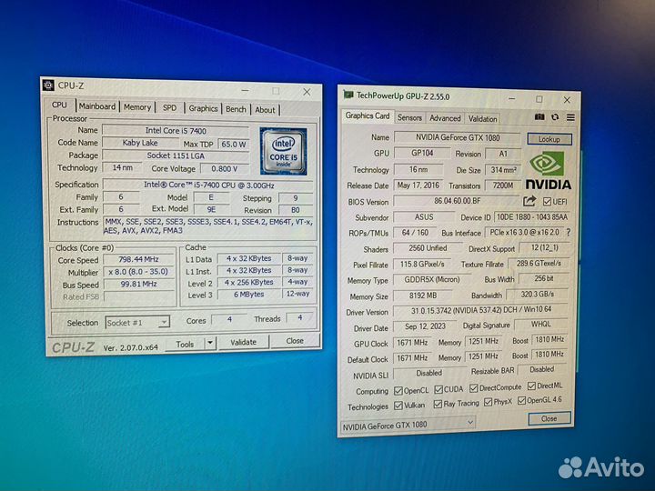Click the NVIDIA logo in GPU-Z
Image resolution: width=655 pixels, height=491 pixels.
(548, 171)
